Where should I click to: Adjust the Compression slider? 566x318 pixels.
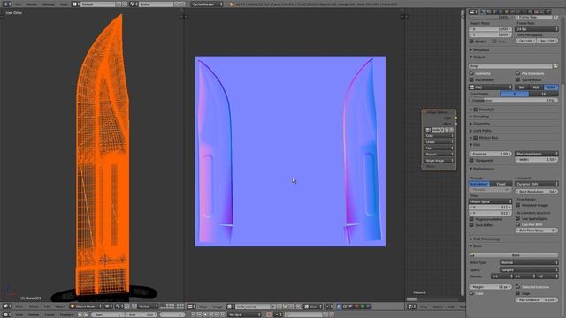(514, 100)
